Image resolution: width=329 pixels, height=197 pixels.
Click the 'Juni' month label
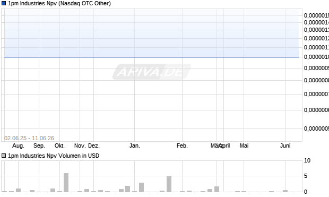(285, 145)
